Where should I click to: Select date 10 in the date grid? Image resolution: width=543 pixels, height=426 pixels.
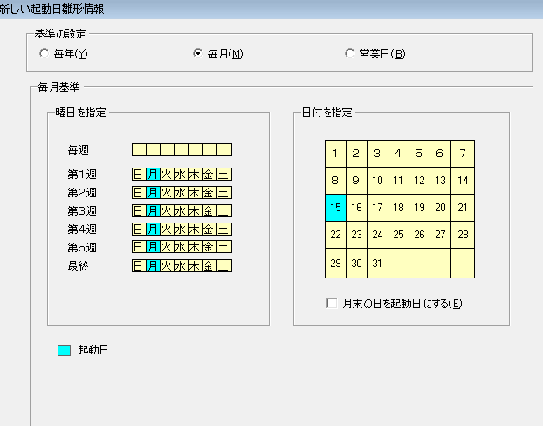pyautogui.click(x=377, y=181)
